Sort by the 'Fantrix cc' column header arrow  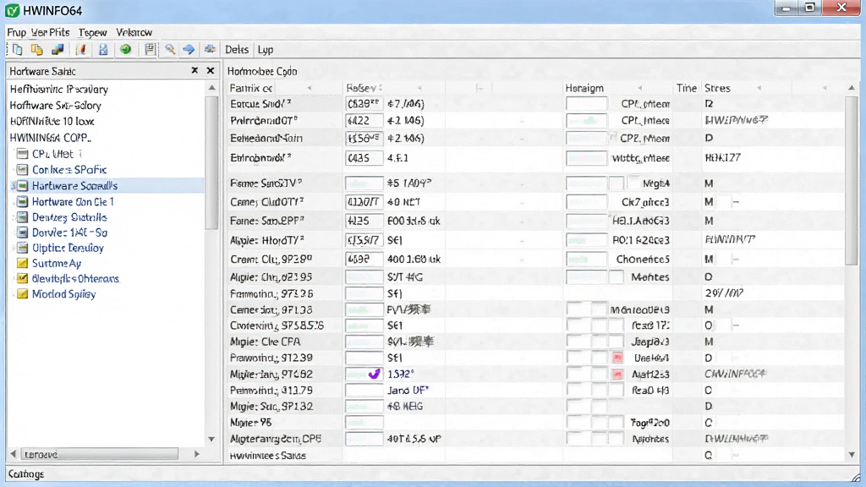310,88
